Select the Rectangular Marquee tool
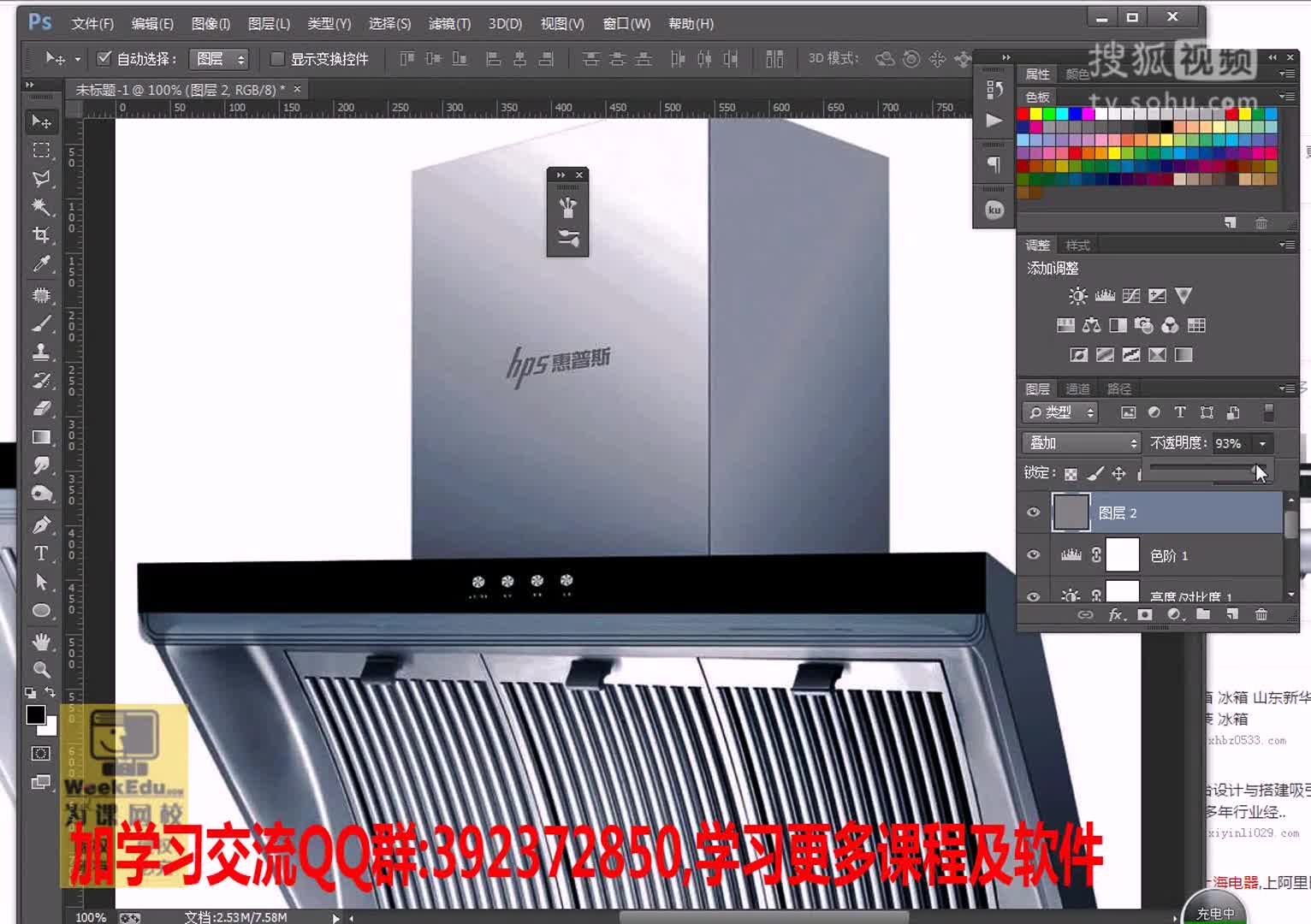 tap(41, 151)
